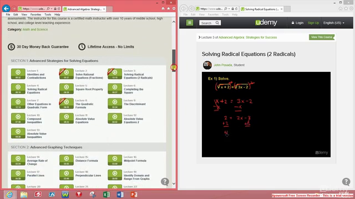This screenshot has width=355, height=199.
Task: Open Advanced Algebra: Strategies for Success link
Action: click(248, 38)
